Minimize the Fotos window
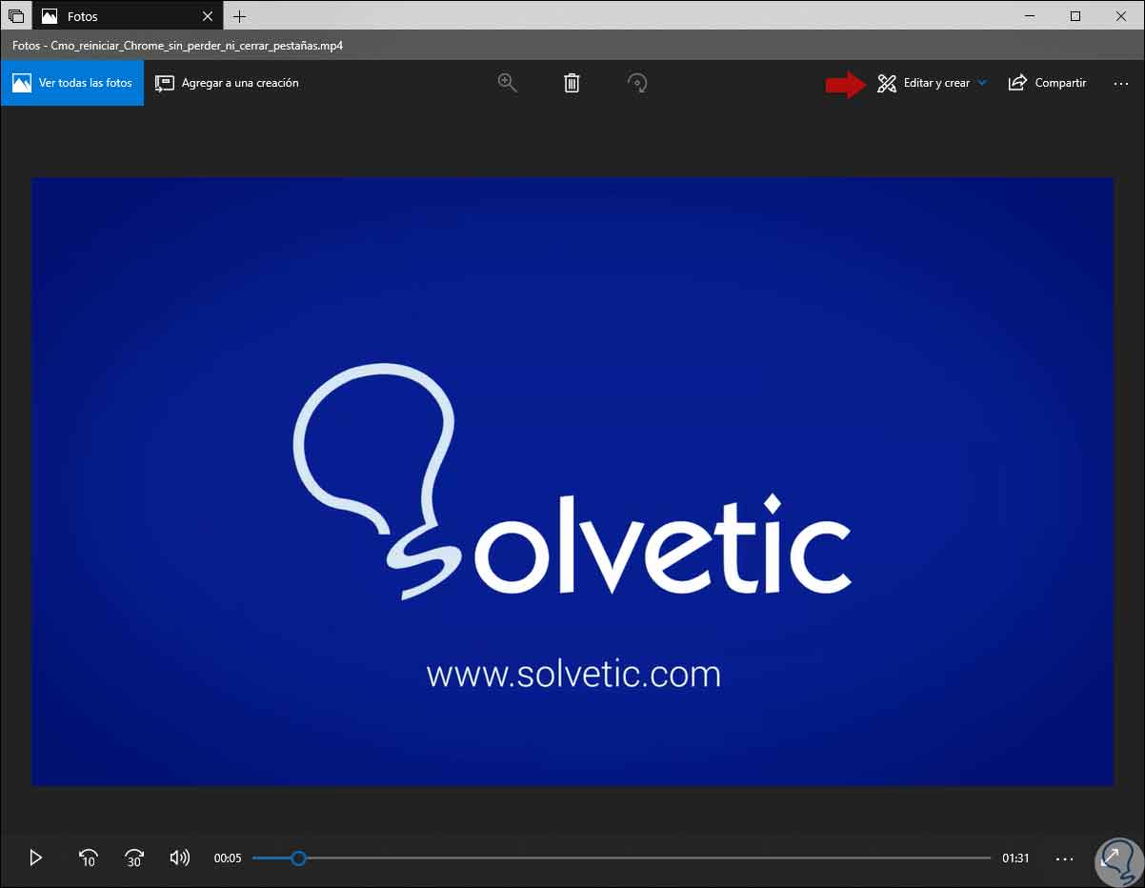The width and height of the screenshot is (1145, 888). (x=1031, y=15)
